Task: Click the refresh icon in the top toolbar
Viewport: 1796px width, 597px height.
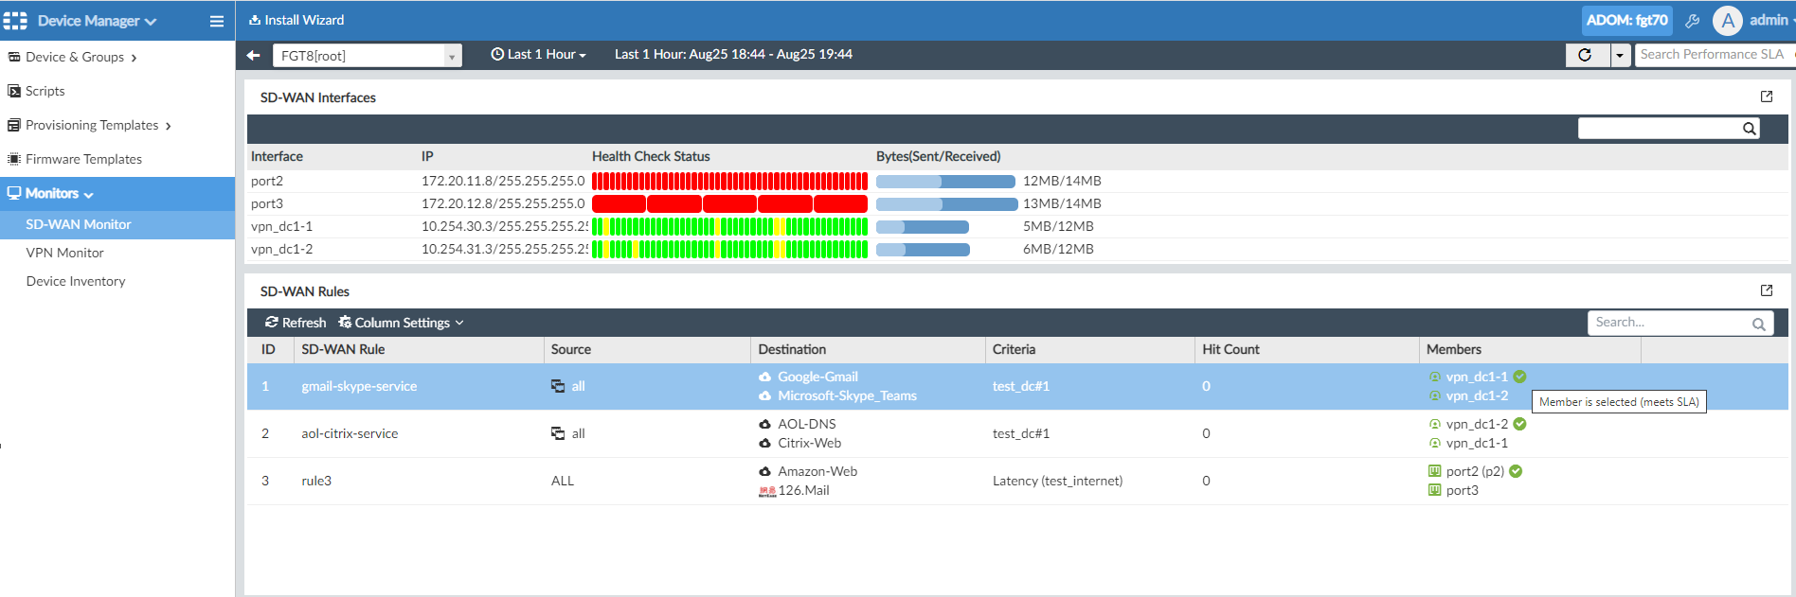Action: (x=1585, y=55)
